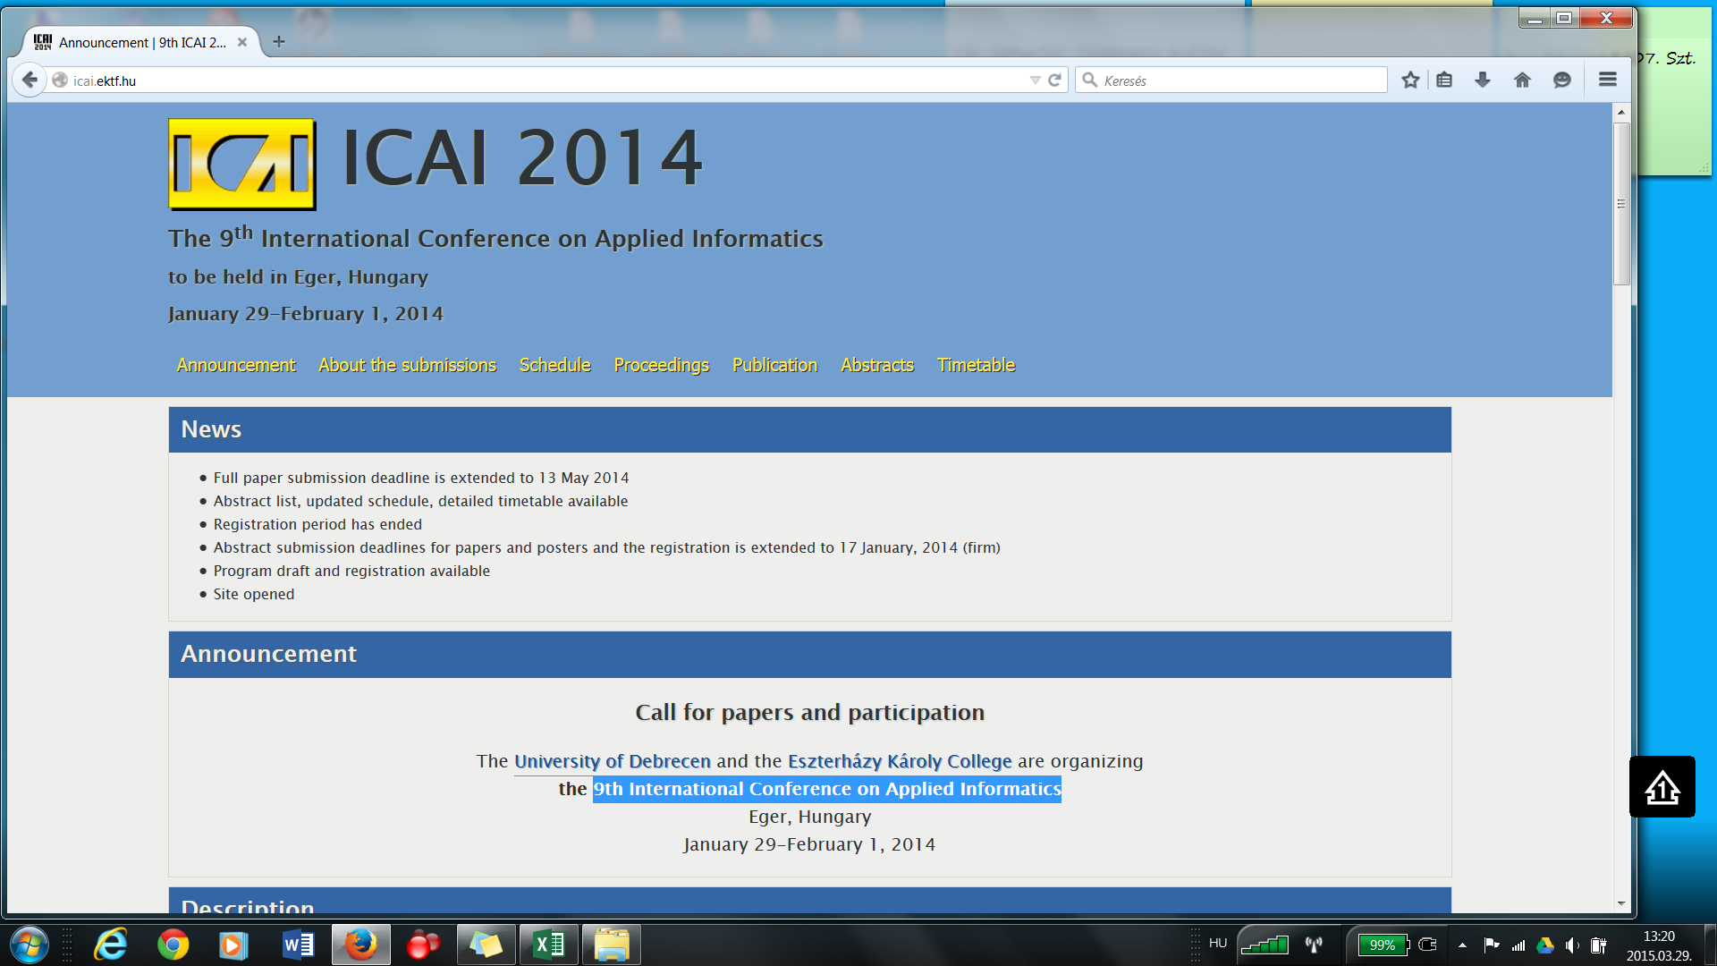Open the Firefox hamburger menu
1717x966 pixels.
pos(1607,80)
